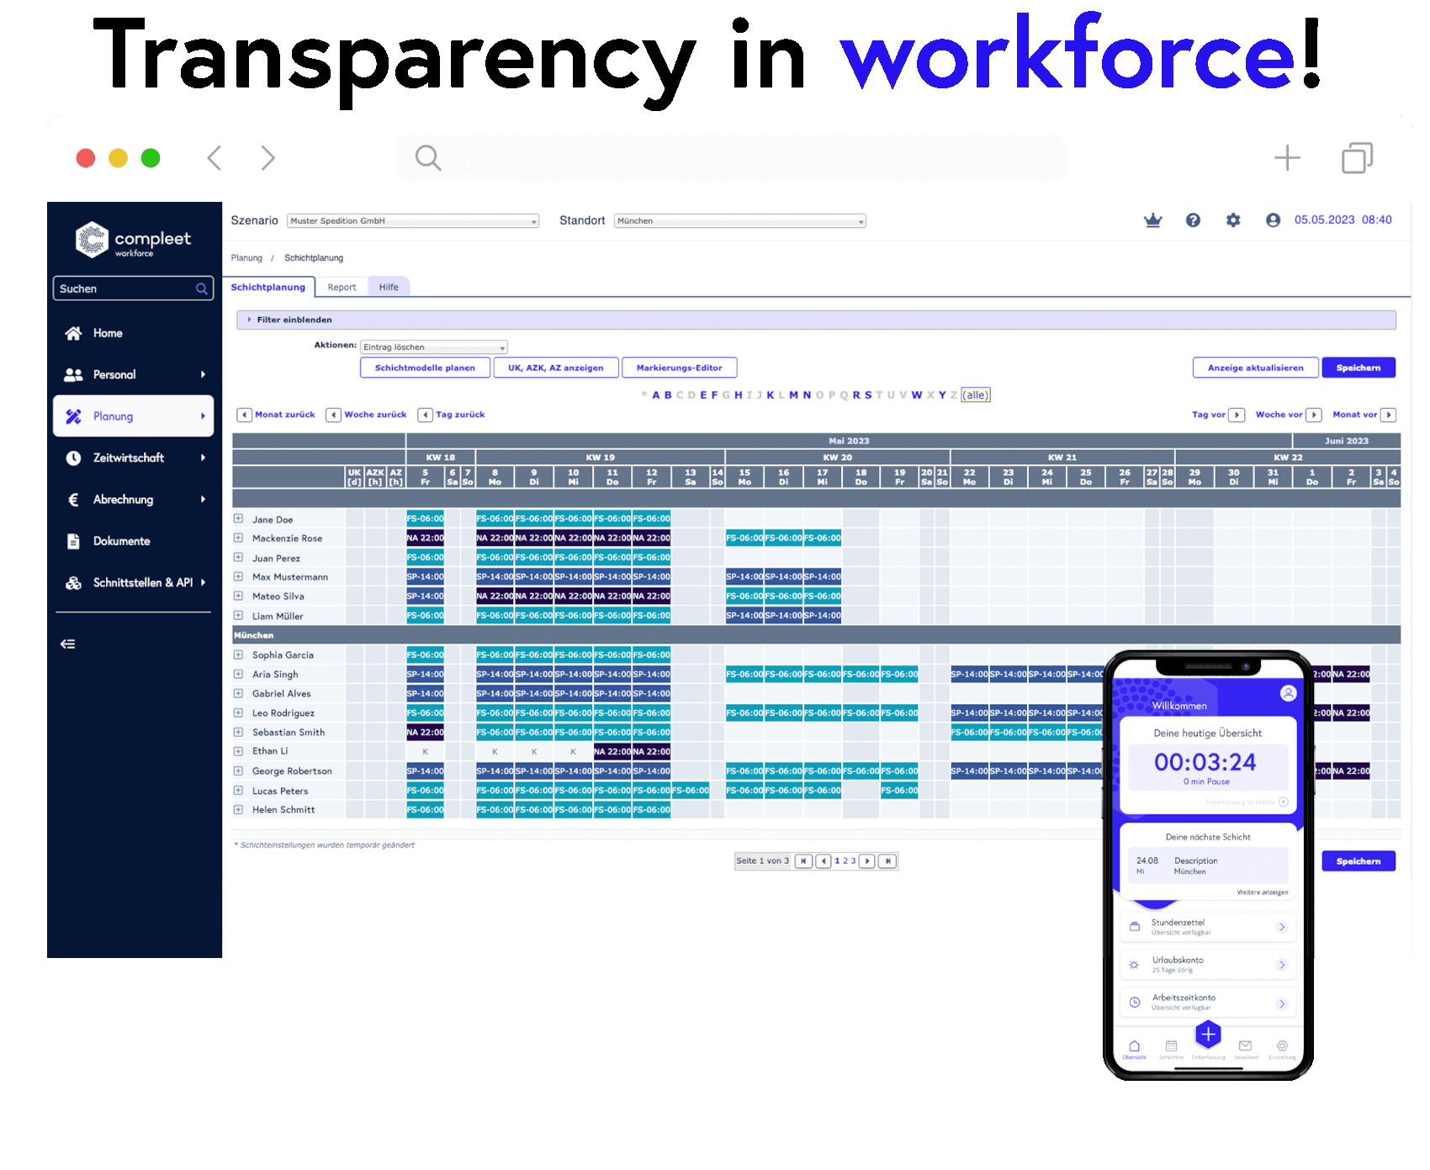Screen dimensions: 1430x1170
Task: Open Schnittstellen & API icon
Action: (x=73, y=583)
